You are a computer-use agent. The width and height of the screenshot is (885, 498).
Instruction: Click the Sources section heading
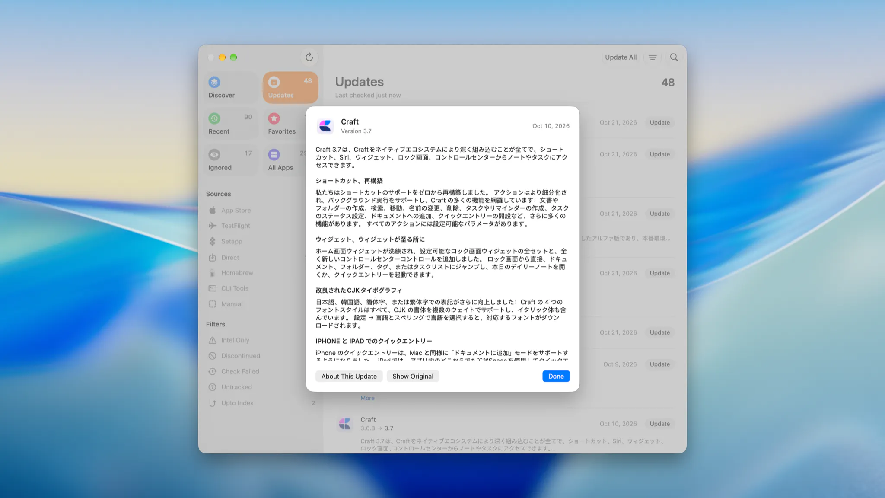pos(218,194)
